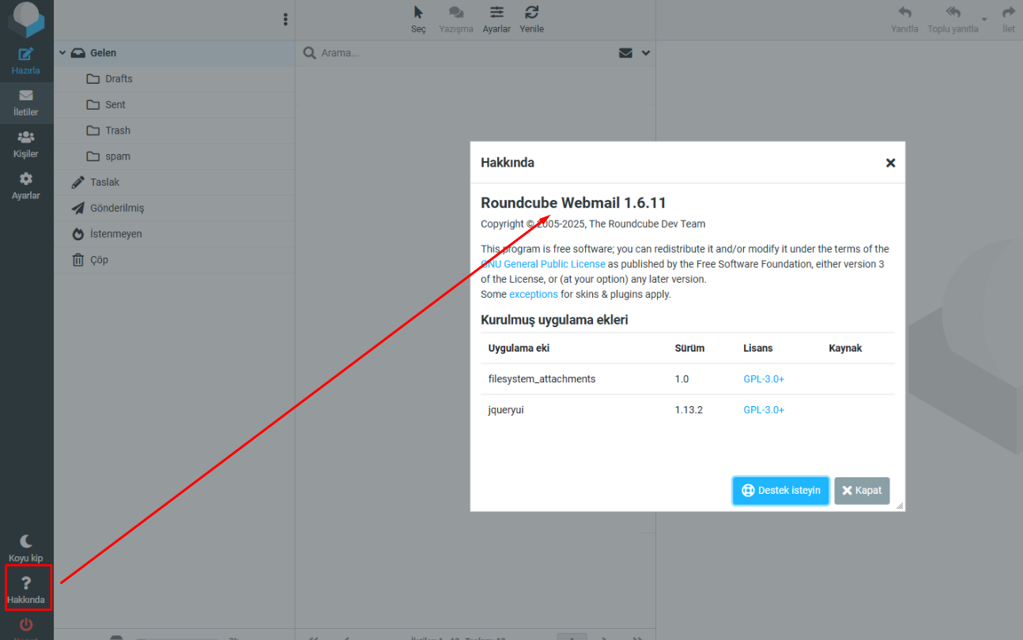Click the envelope filter icon
The image size is (1023, 640).
(x=625, y=53)
